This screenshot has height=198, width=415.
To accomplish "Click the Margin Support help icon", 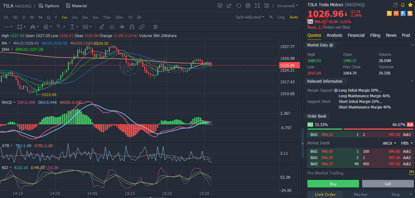I will tap(336, 90).
